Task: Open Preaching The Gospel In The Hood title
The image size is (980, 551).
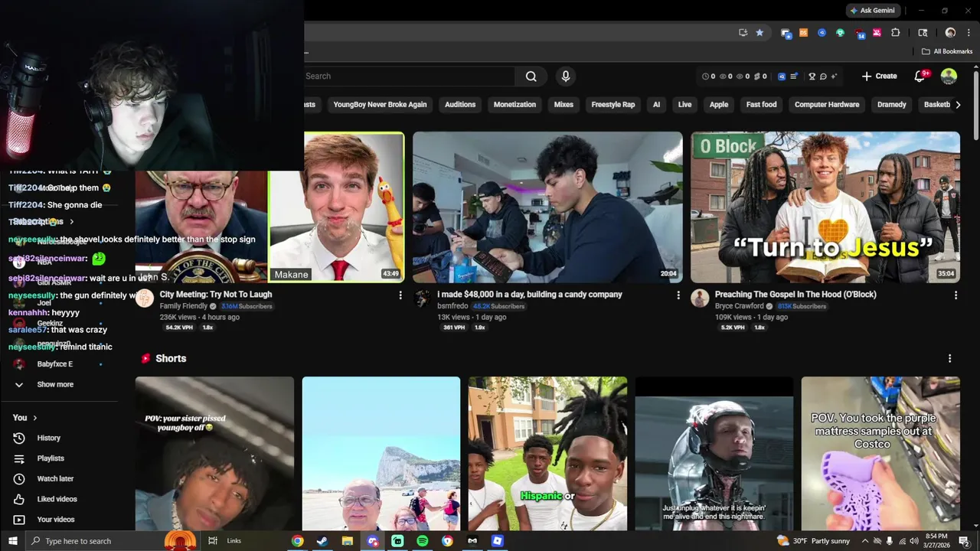Action: pyautogui.click(x=795, y=294)
